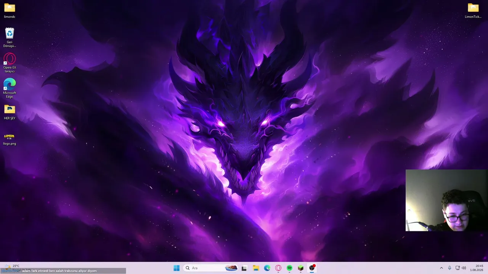Switch to OBS Studio in the taskbar
488x274 pixels.
[x=312, y=268]
